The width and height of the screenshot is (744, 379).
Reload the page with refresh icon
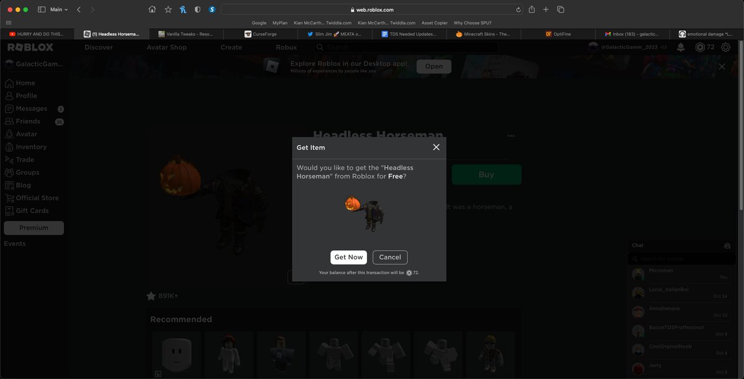tap(518, 9)
